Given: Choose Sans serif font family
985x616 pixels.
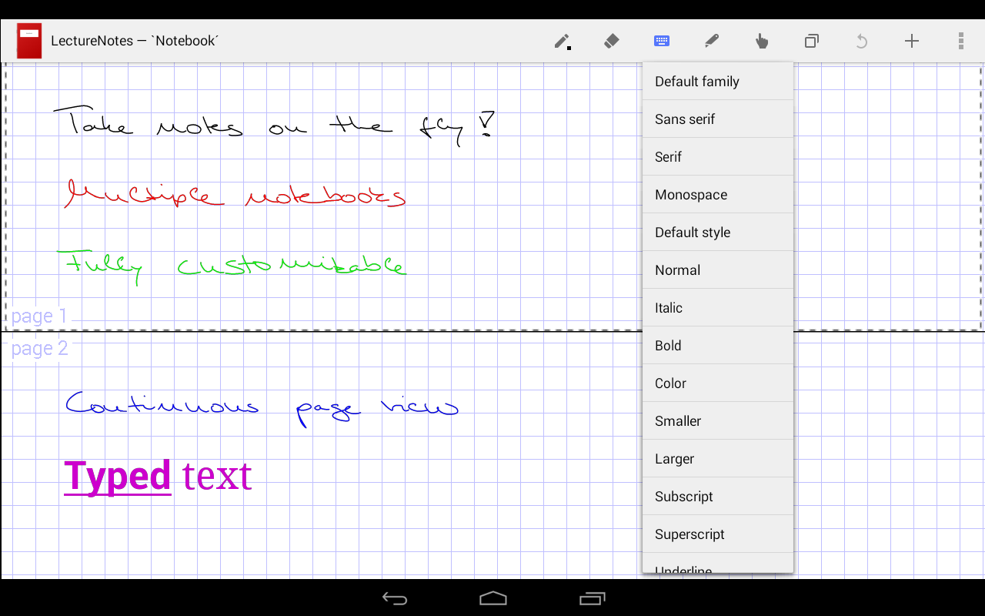Looking at the screenshot, I should [718, 119].
